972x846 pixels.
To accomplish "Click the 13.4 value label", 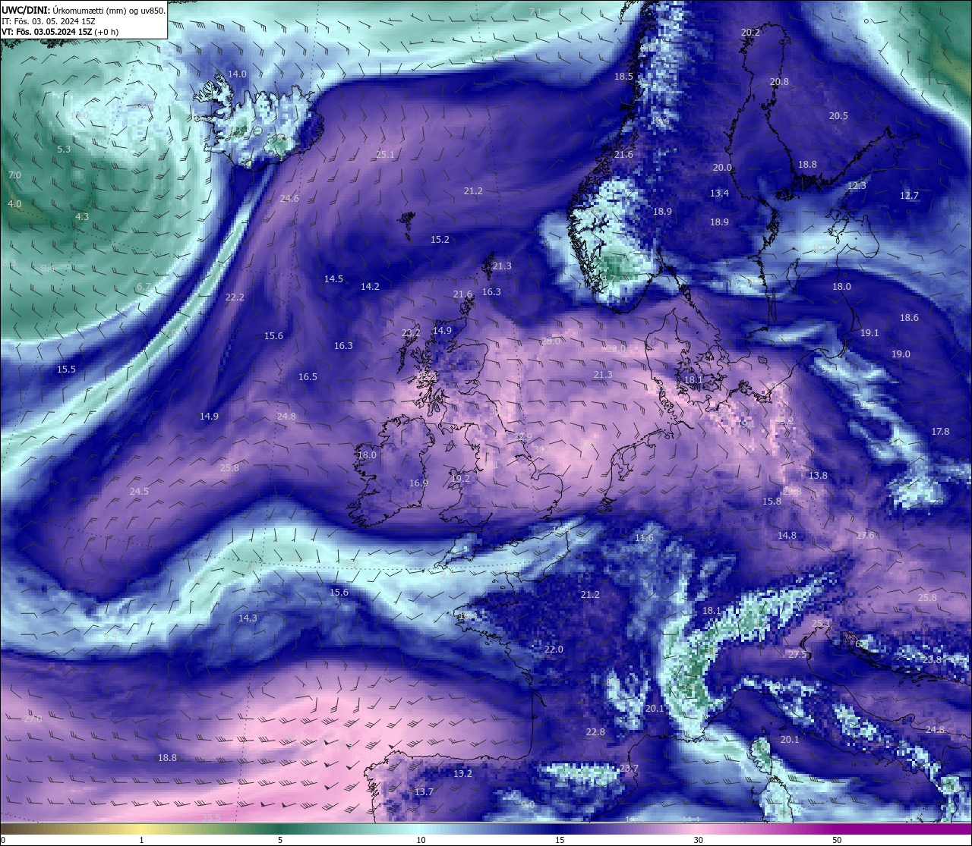I will 719,193.
